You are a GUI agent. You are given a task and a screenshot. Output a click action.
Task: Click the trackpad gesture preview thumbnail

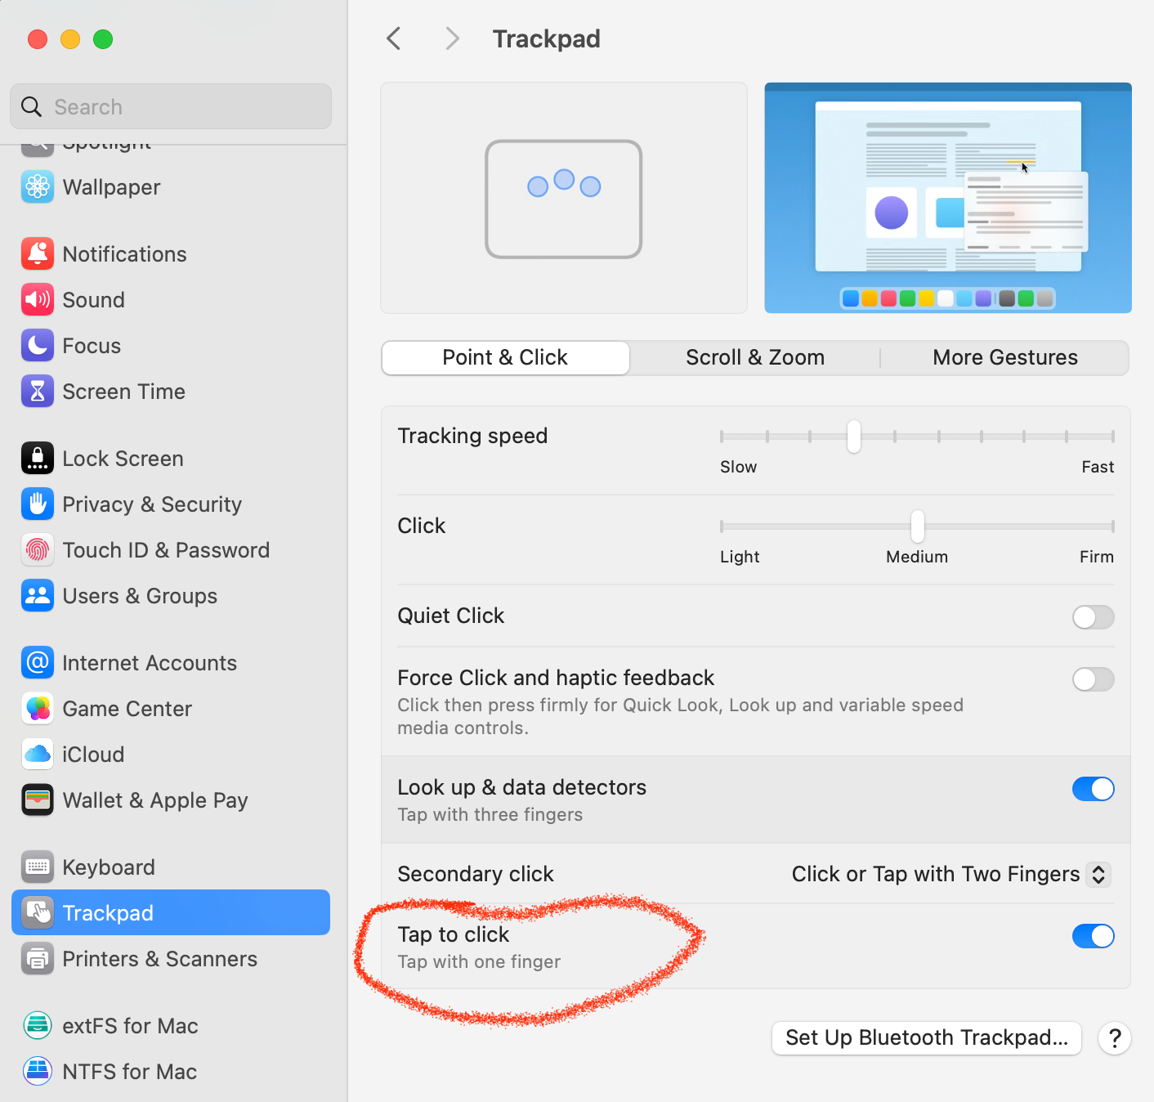pos(564,198)
